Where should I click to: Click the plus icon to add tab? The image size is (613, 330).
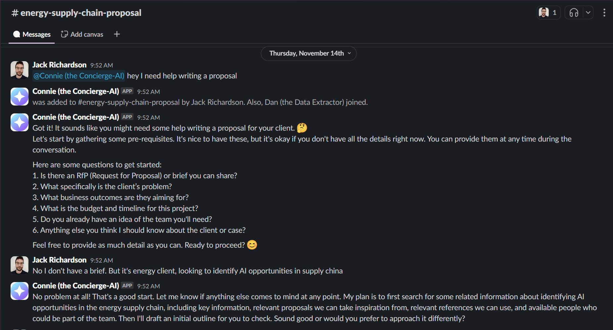pyautogui.click(x=117, y=34)
